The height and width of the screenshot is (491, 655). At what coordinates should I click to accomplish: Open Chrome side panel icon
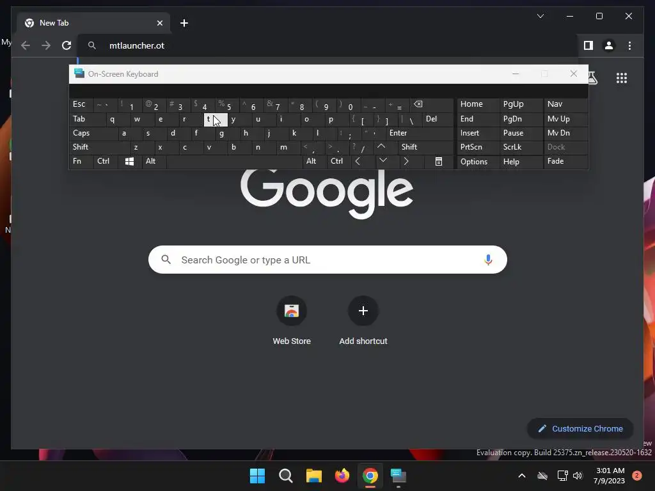[588, 45]
